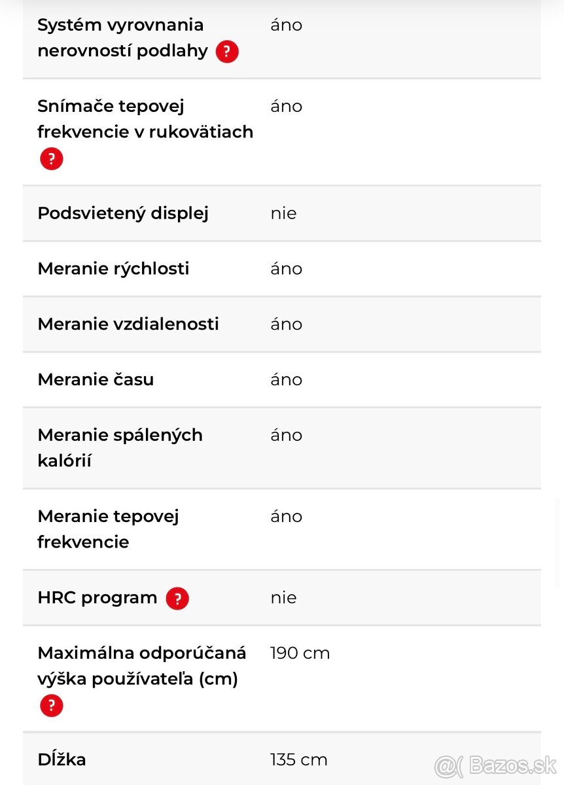Screen dimensions: 564x785
Task: Click the '135 cm' length value
Action: [x=299, y=759]
